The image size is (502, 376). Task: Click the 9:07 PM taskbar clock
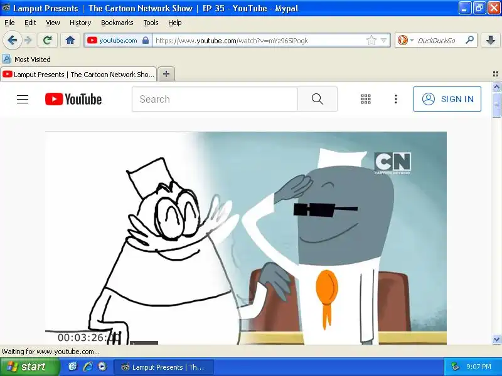click(479, 367)
